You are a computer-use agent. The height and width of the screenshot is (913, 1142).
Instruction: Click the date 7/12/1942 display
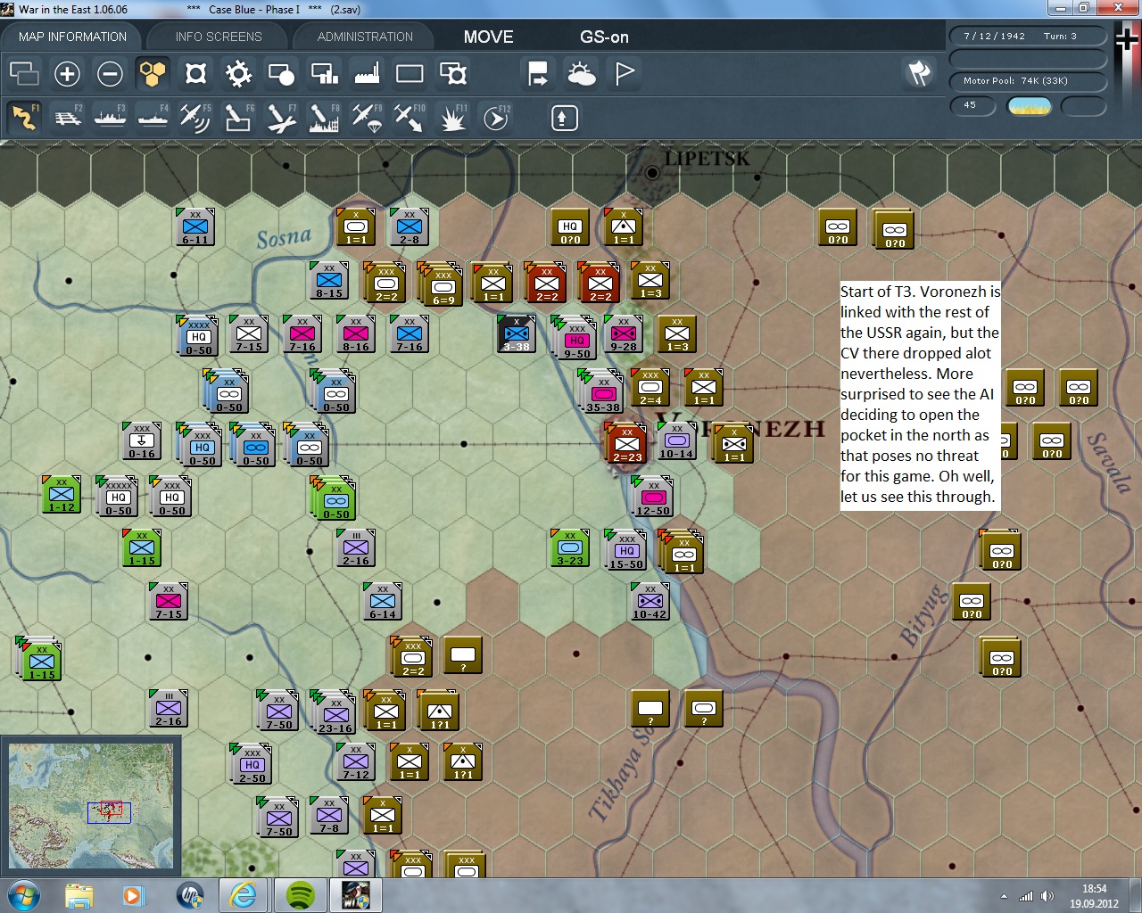[x=995, y=37]
